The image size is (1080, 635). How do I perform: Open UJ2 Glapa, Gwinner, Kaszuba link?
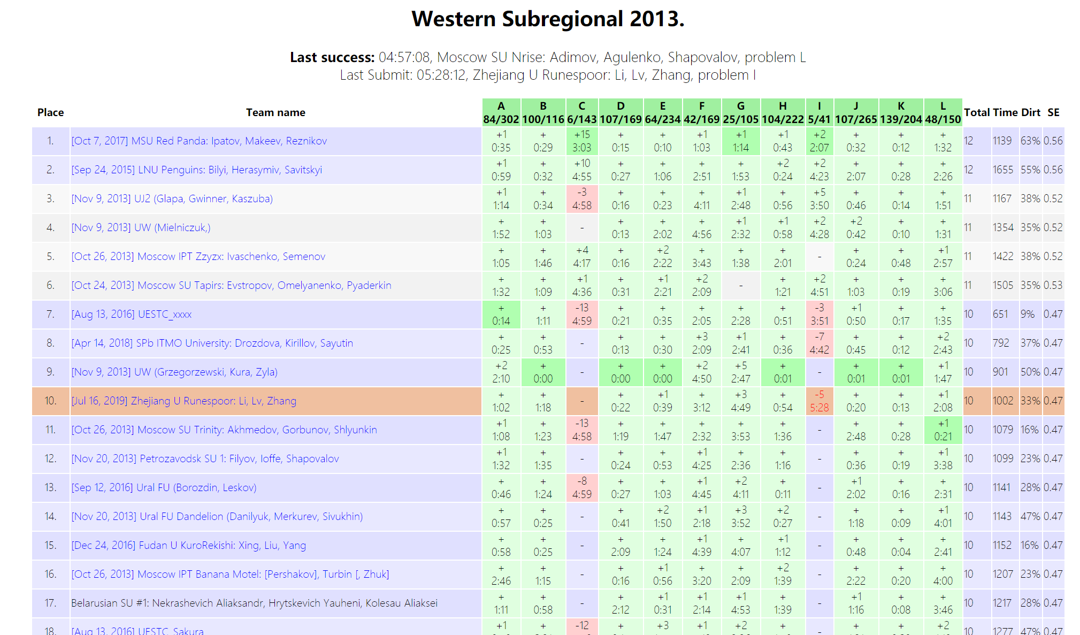pyautogui.click(x=172, y=198)
